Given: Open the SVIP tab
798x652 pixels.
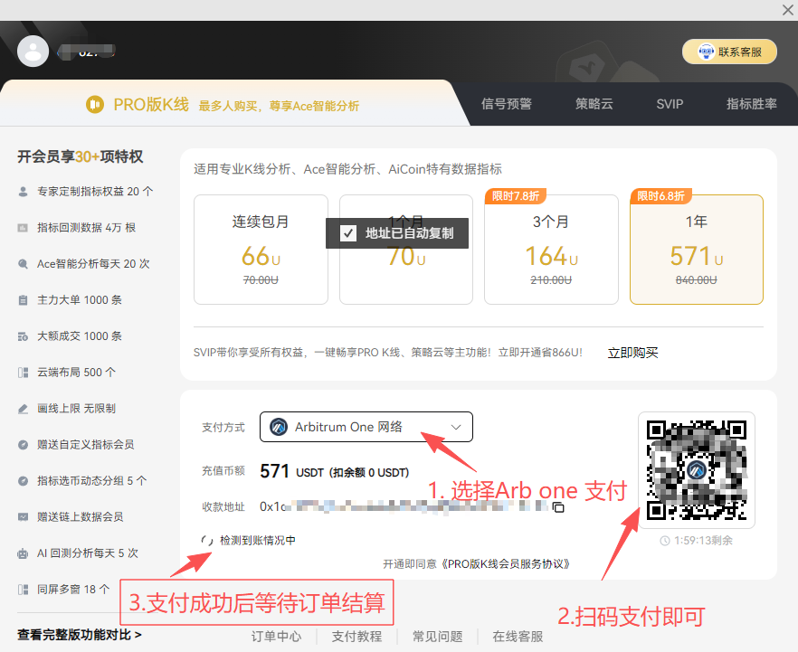Looking at the screenshot, I should click(669, 104).
